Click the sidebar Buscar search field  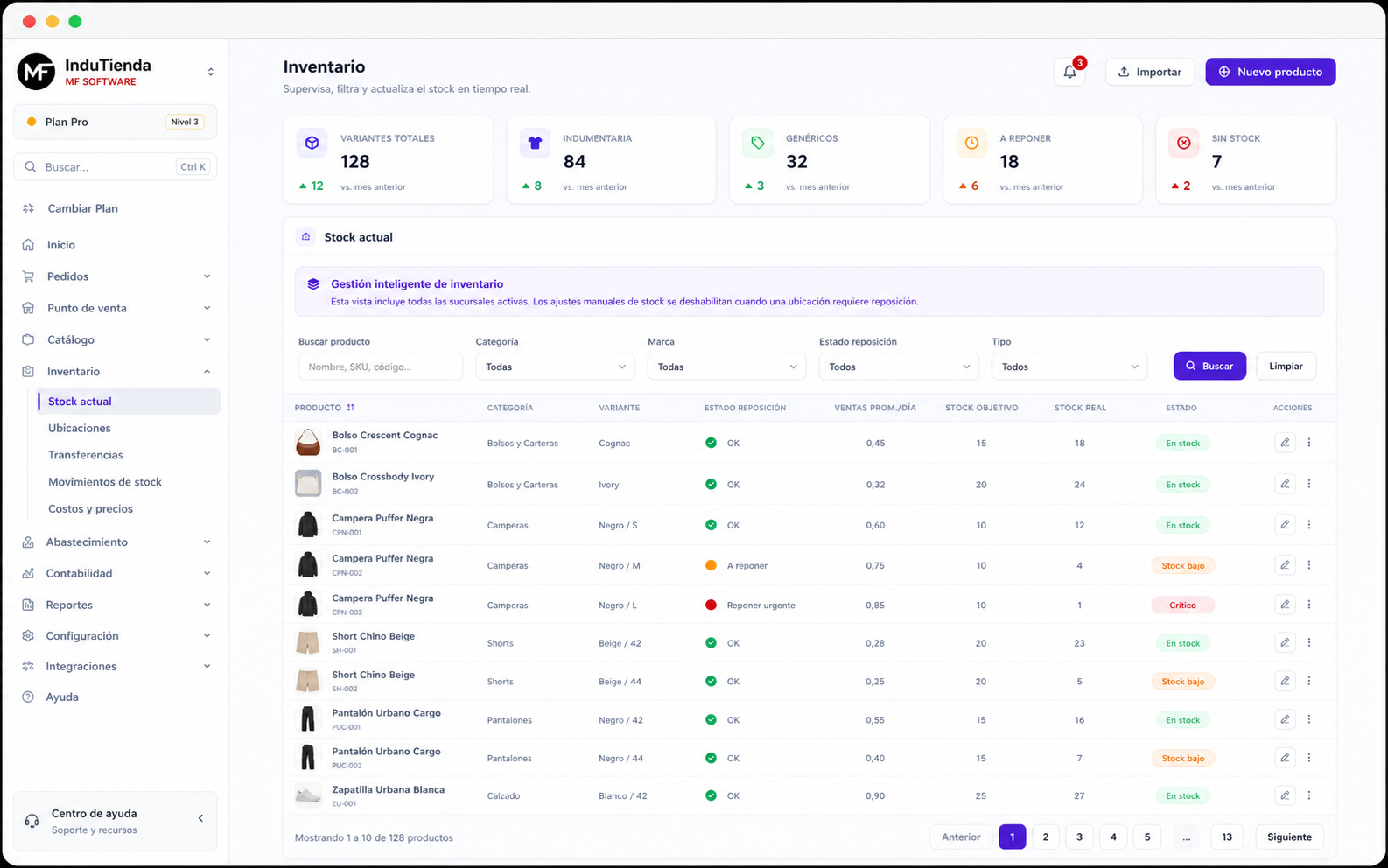(x=116, y=166)
